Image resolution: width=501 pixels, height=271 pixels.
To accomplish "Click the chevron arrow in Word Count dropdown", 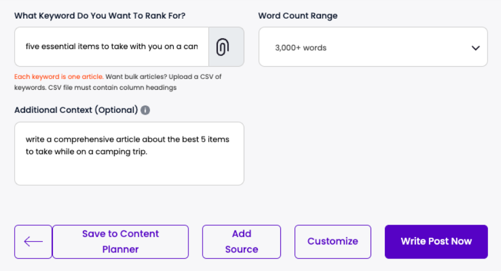I will pyautogui.click(x=475, y=48).
